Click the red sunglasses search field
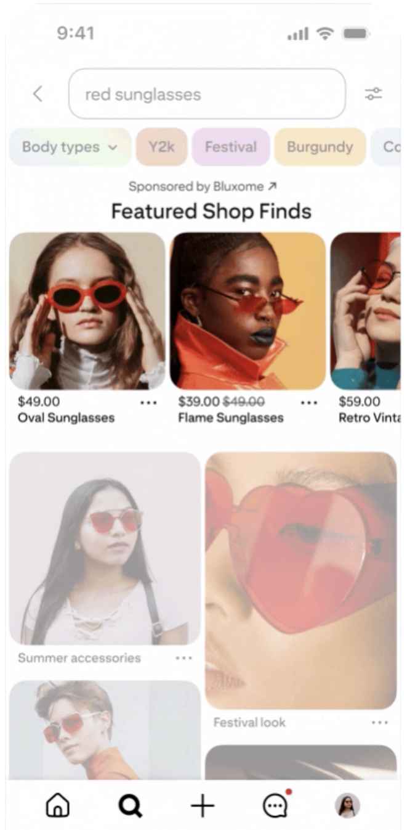Screen dimensions: 410x830 tap(207, 94)
